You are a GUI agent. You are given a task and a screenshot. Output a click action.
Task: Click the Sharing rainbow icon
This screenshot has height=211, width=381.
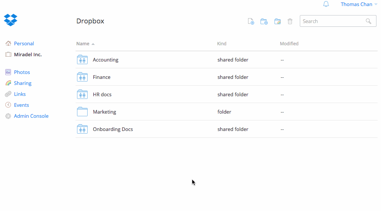tap(8, 83)
